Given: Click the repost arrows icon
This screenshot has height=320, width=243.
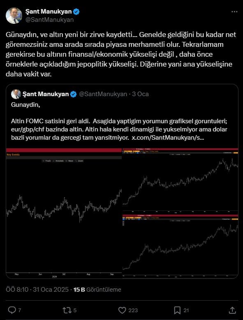Looking at the screenshot, I should 67,310.
